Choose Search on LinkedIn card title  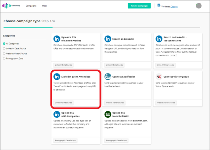123,39
